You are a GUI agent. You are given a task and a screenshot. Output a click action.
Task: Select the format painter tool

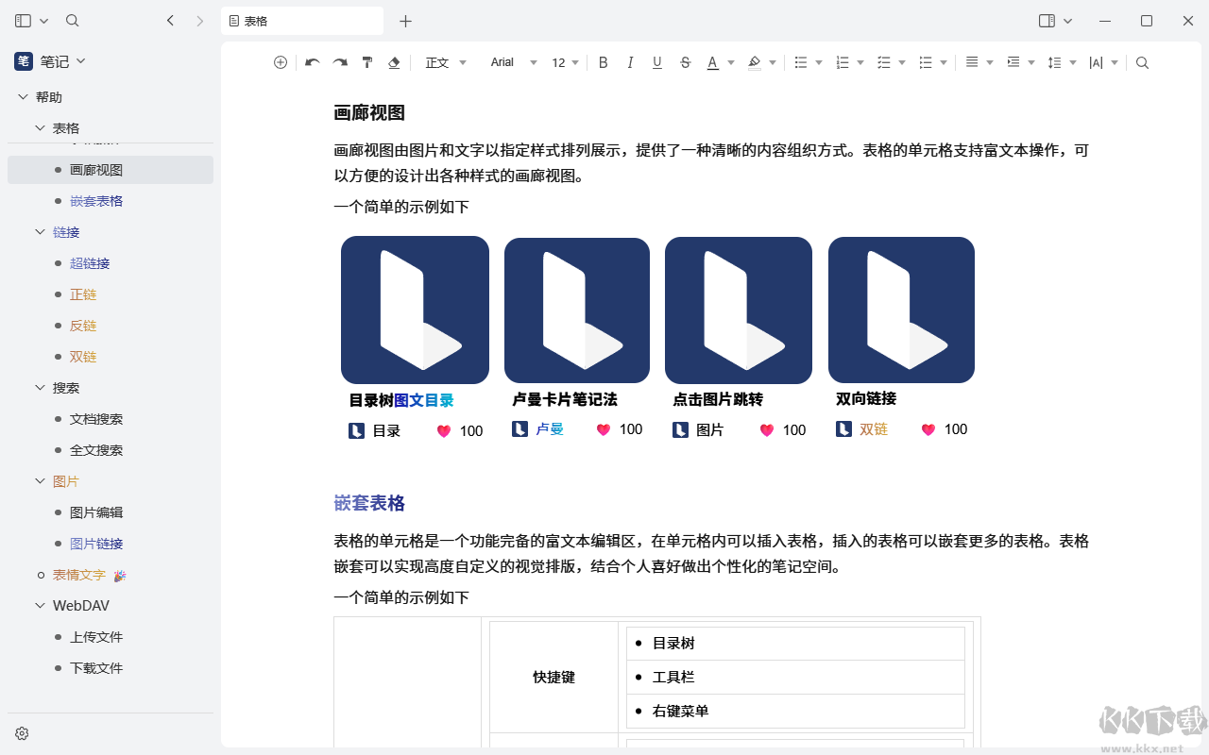coord(367,62)
